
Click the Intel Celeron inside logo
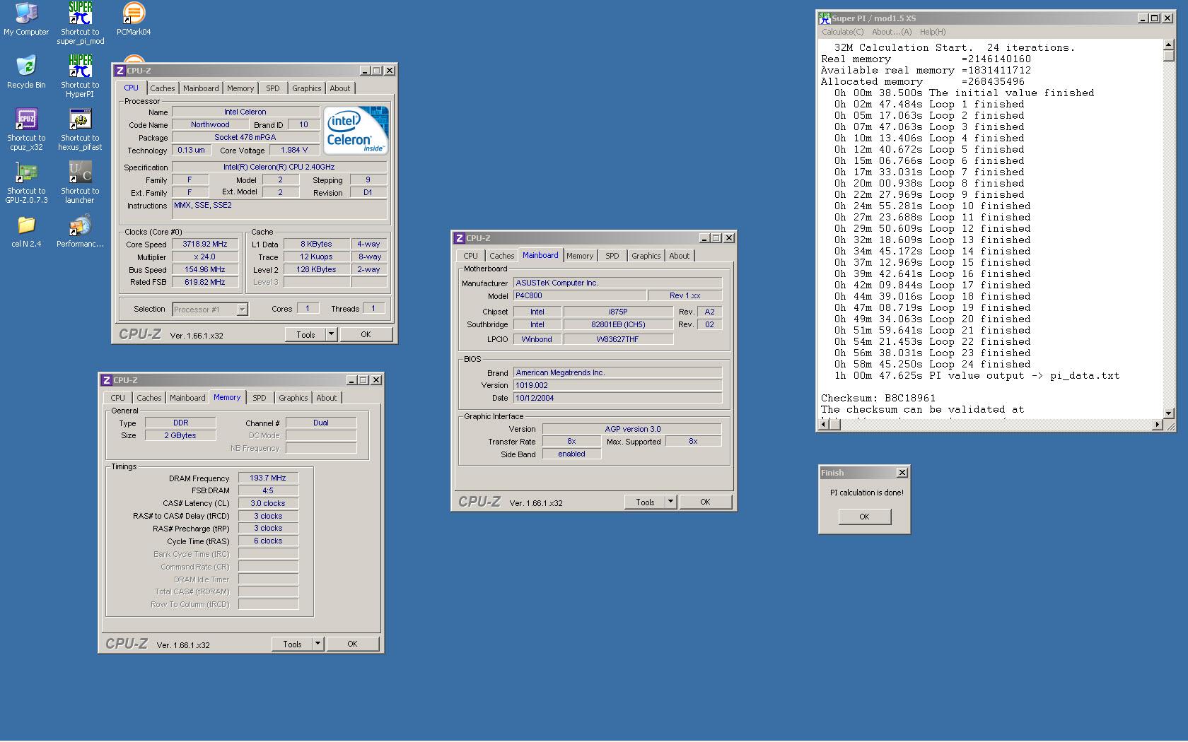point(356,130)
